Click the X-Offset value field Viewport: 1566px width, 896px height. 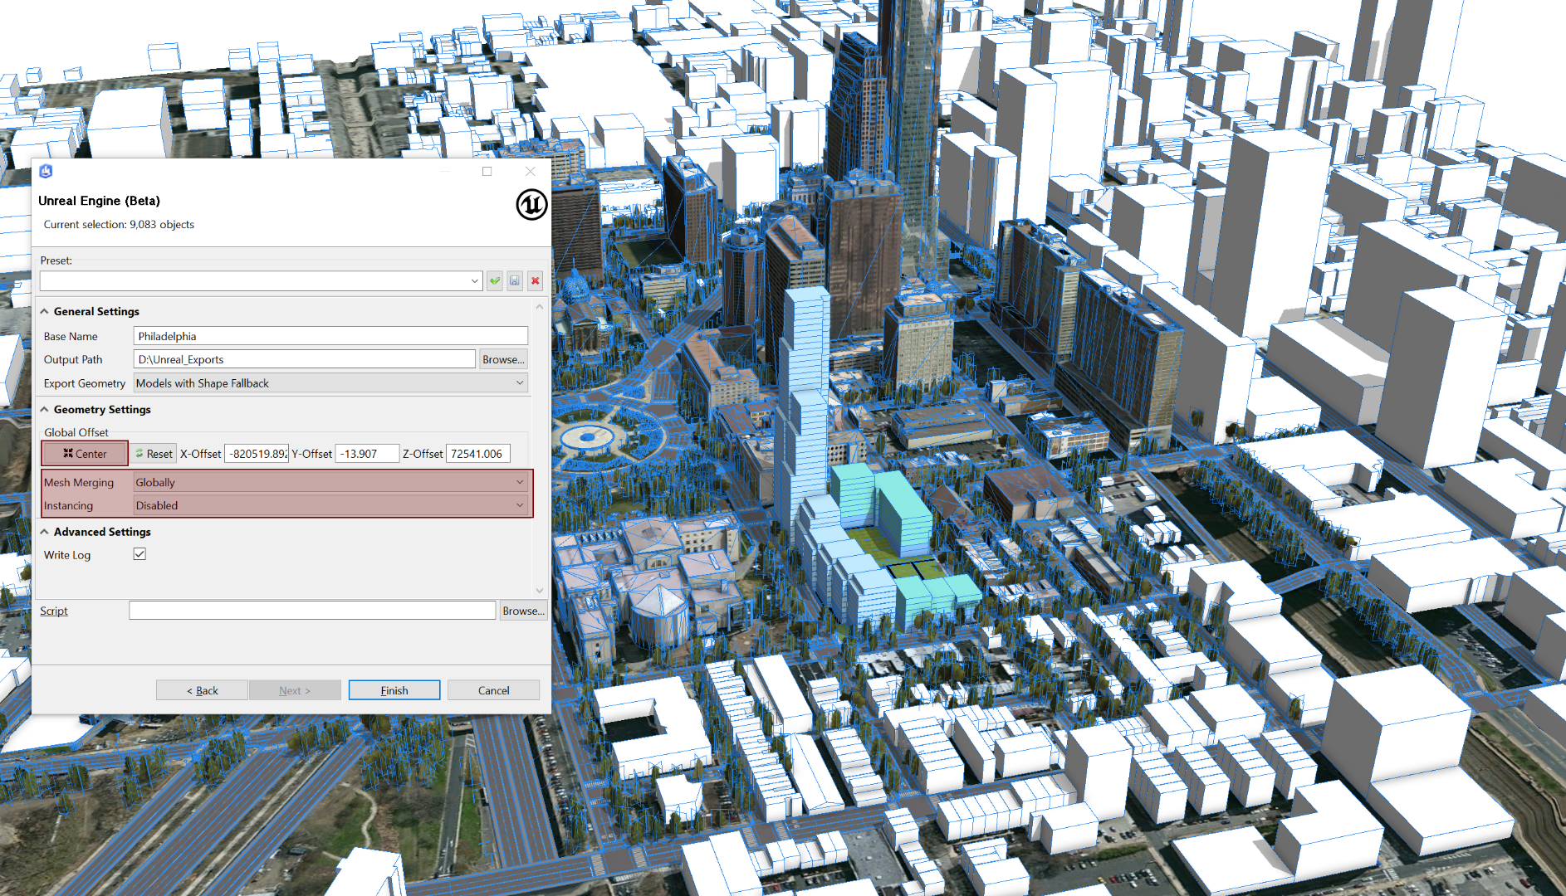point(257,454)
